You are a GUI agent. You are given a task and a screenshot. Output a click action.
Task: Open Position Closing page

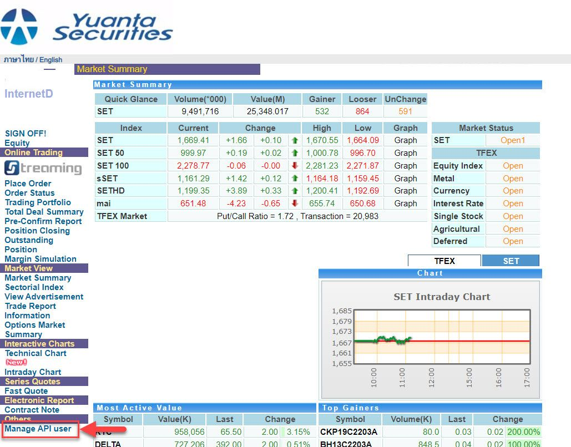[37, 231]
